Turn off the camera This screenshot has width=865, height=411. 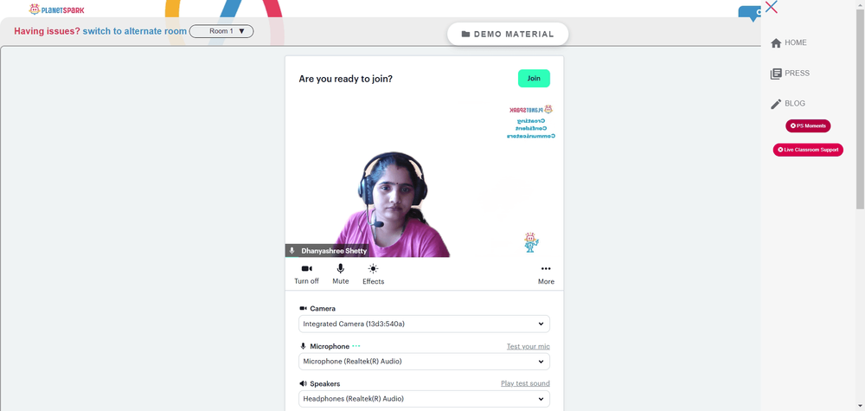click(307, 274)
